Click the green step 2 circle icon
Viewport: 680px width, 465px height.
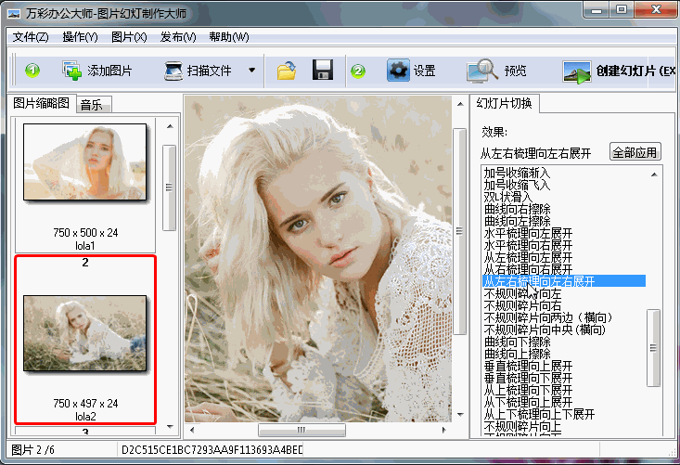point(358,71)
